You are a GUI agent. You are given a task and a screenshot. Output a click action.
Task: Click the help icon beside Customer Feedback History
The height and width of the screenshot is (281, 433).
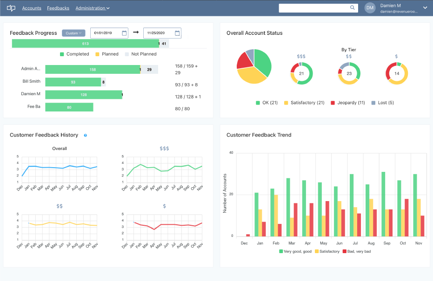pos(85,135)
